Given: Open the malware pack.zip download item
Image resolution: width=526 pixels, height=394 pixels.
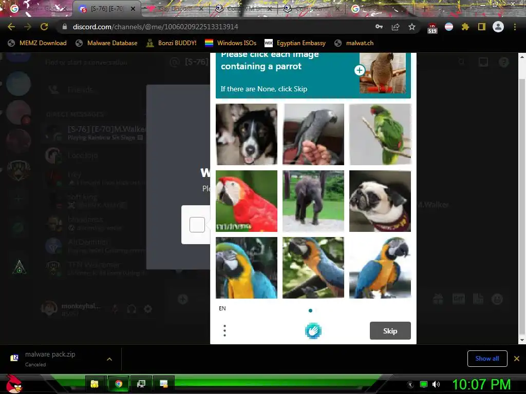Looking at the screenshot, I should tap(50, 359).
